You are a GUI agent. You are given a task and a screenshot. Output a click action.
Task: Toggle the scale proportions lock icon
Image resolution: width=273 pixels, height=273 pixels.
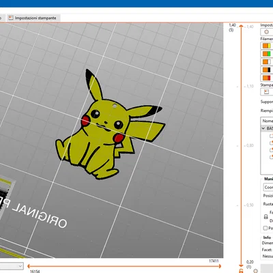pyautogui.click(x=265, y=216)
